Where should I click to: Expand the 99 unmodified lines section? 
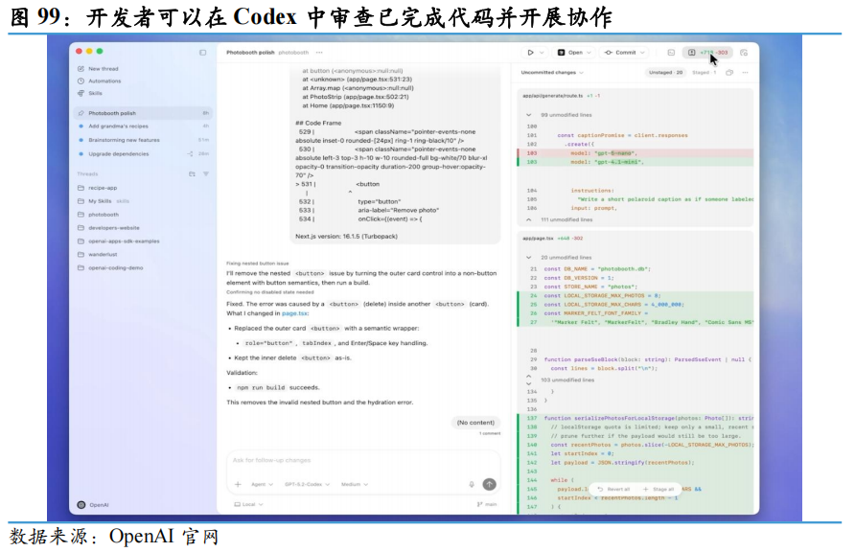561,116
